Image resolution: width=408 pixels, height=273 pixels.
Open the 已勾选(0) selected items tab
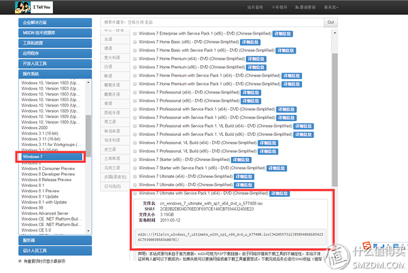click(115, 186)
